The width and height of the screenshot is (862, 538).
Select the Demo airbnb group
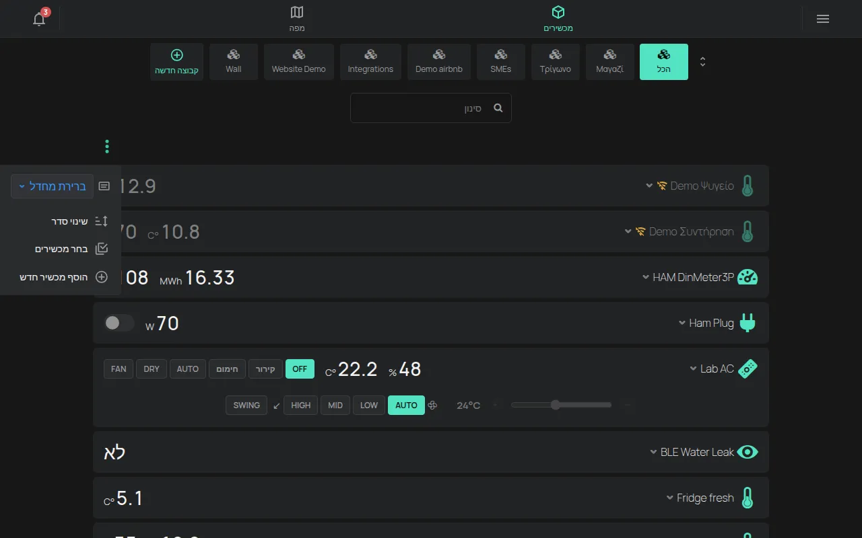pyautogui.click(x=439, y=62)
